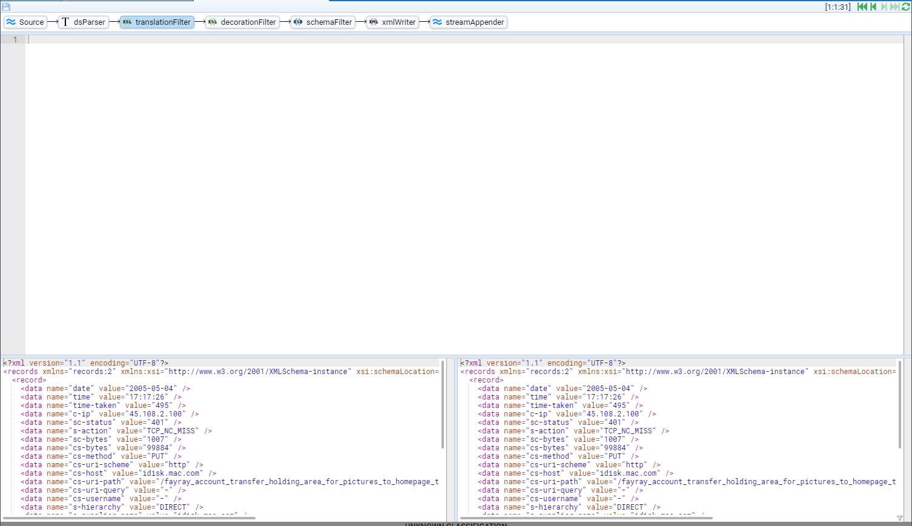This screenshot has width=912, height=526.
Task: Jump to last record button
Action: 894,7
